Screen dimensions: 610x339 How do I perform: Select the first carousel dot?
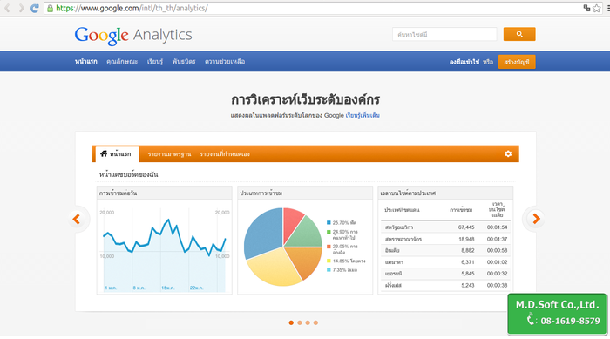click(x=291, y=322)
